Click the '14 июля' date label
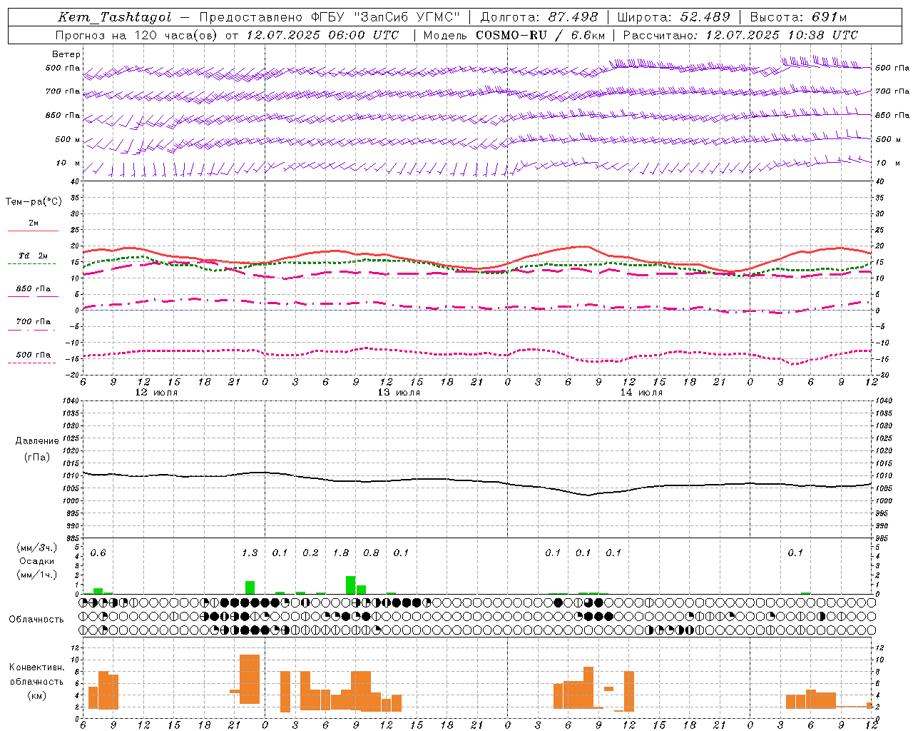 coord(641,393)
